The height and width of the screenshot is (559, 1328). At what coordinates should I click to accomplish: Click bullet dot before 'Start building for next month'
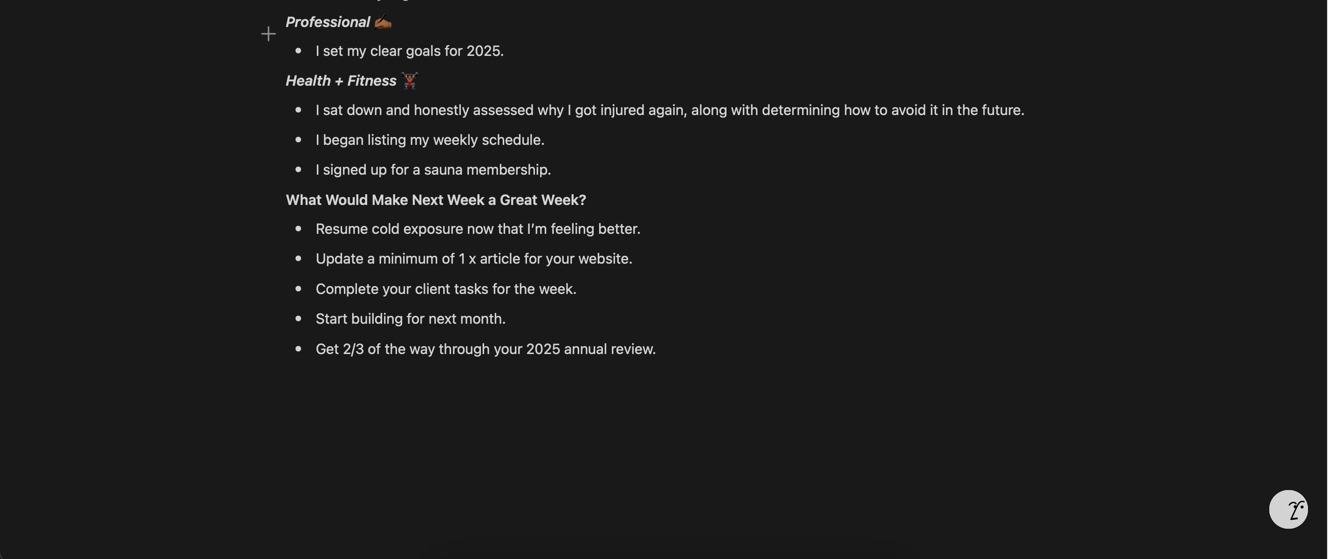coord(298,319)
